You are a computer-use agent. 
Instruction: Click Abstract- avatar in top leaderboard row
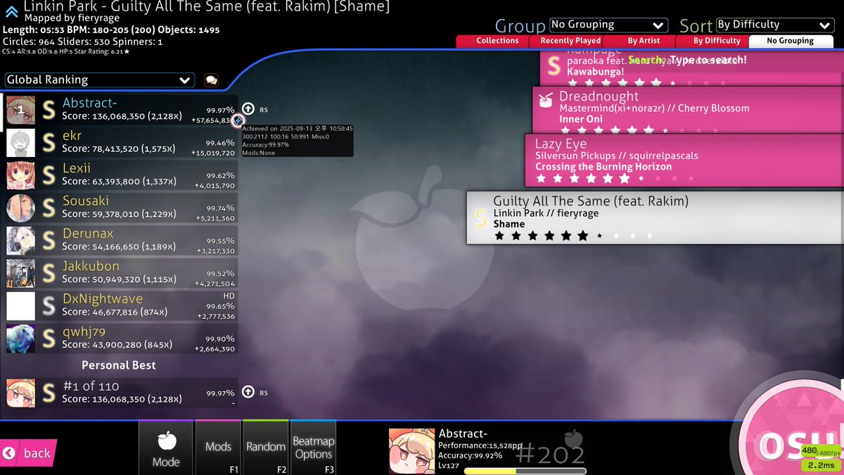pos(20,110)
